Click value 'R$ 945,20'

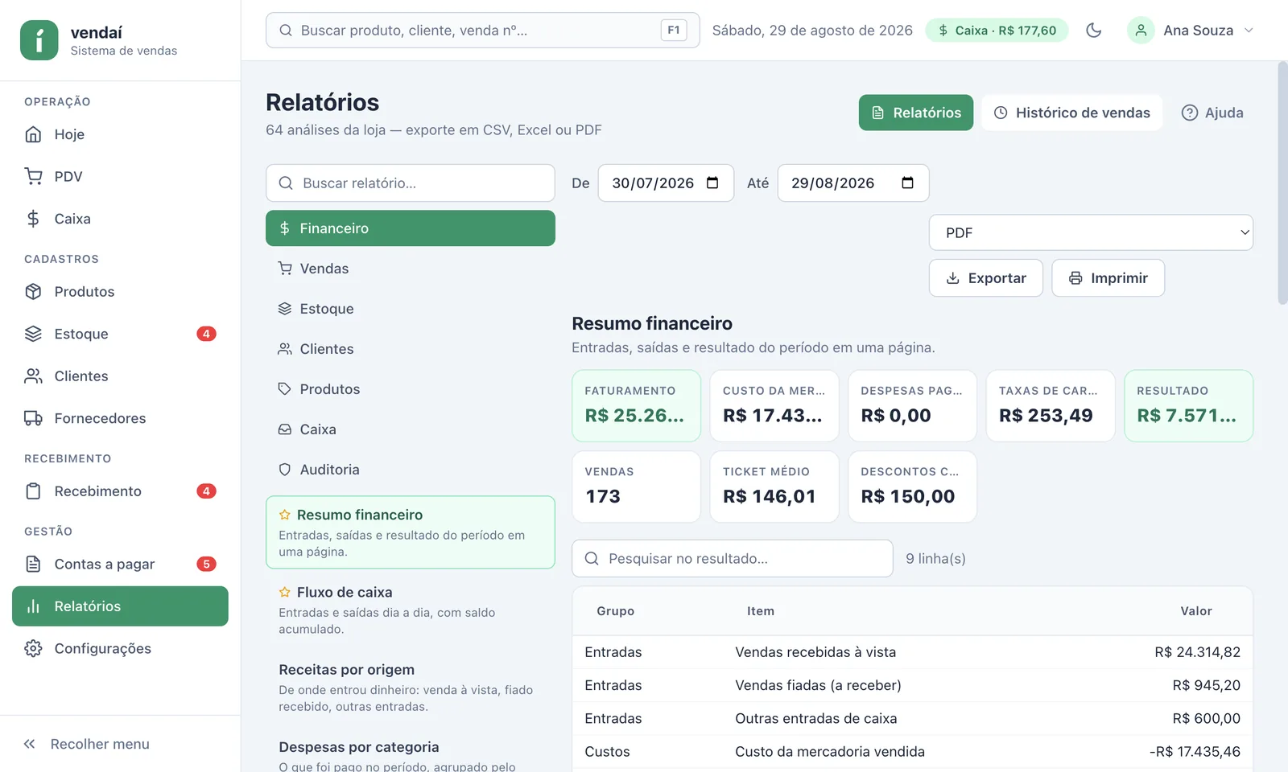point(1206,685)
